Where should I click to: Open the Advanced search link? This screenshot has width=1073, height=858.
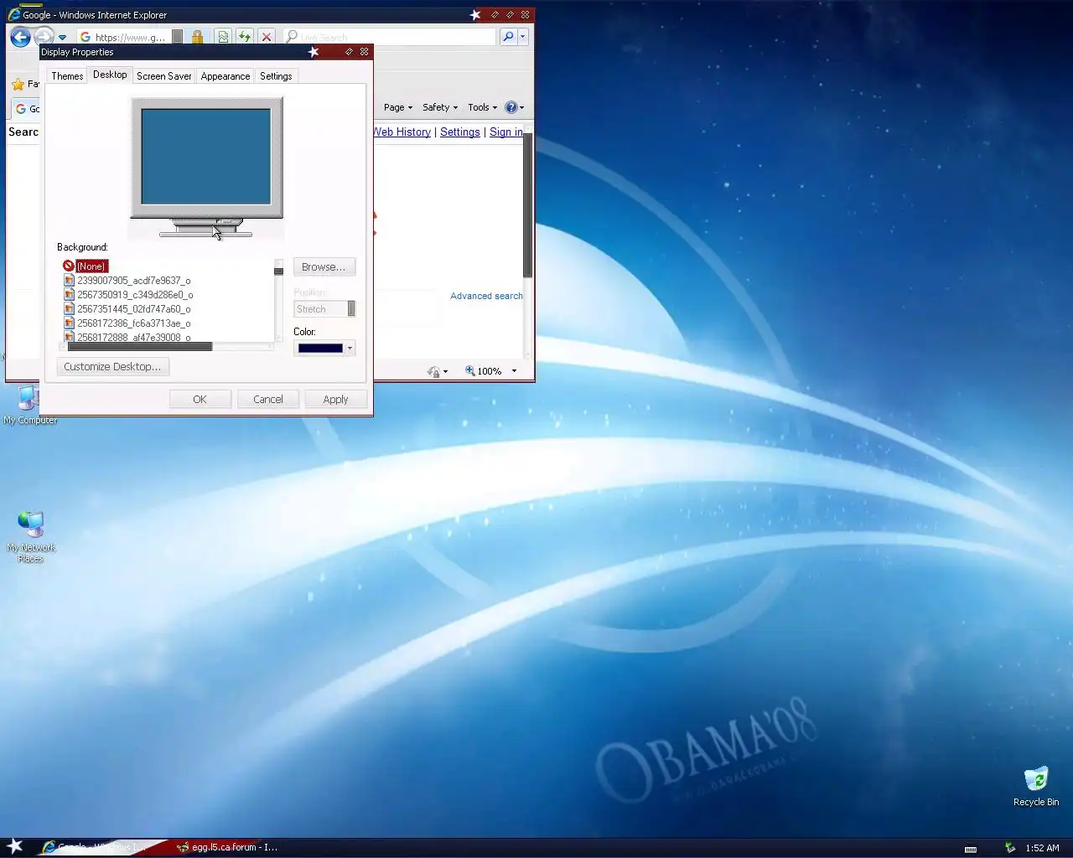tap(486, 296)
